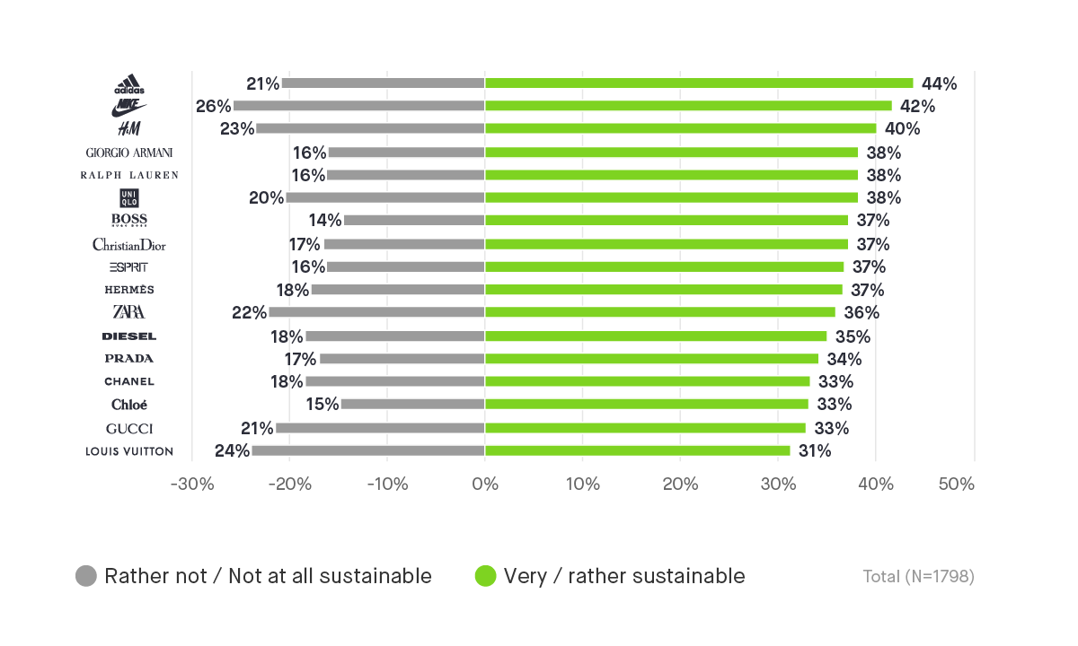Click the Total (N=1798) note
Image resolution: width=1078 pixels, height=646 pixels.
click(918, 577)
